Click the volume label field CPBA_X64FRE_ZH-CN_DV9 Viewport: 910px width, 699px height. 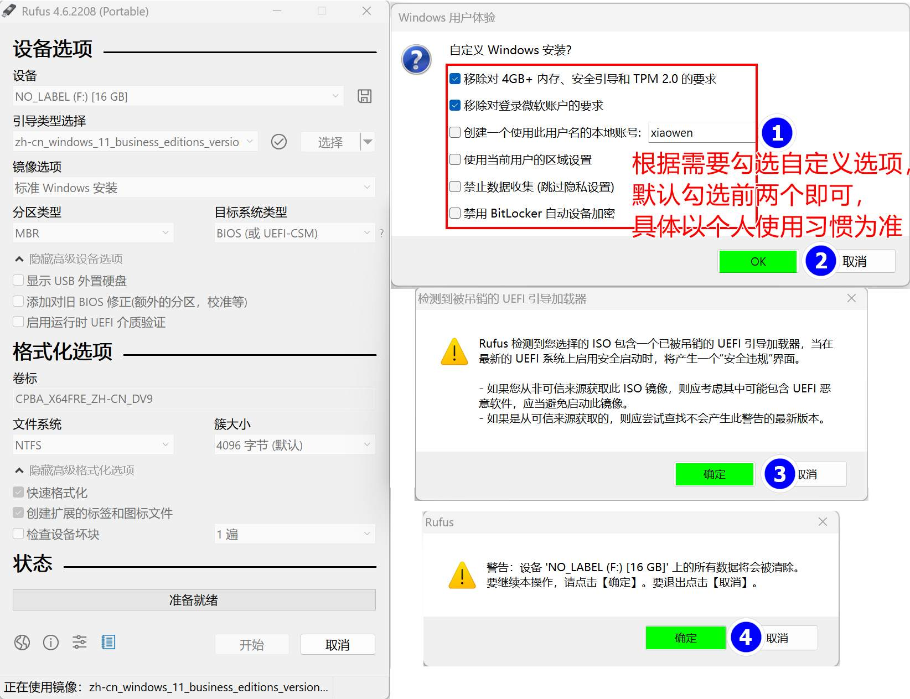(x=194, y=399)
